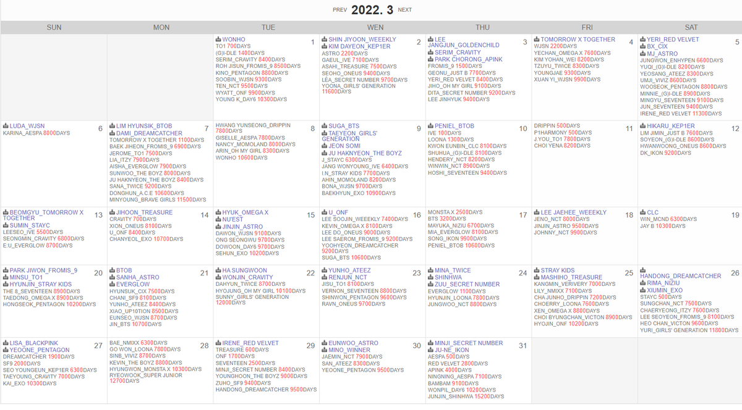Open the JINJIN_ASTRO birthday link on March 15
Image resolution: width=742 pixels, height=410 pixels.
[242, 227]
